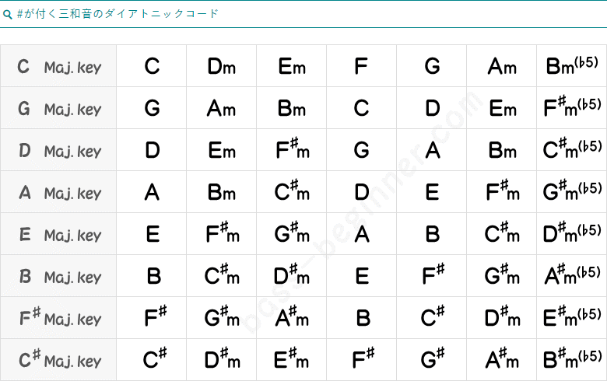Click the G# chord in C# major row
607x381 pixels.
click(x=432, y=360)
